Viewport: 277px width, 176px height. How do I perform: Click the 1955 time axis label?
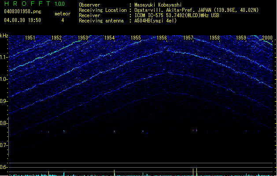[x=136, y=38]
